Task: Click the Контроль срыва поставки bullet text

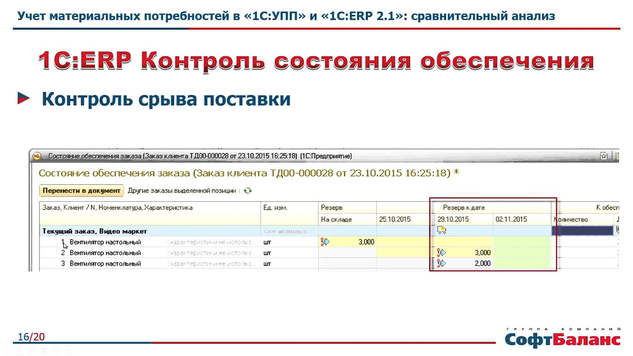Action: 166,99
